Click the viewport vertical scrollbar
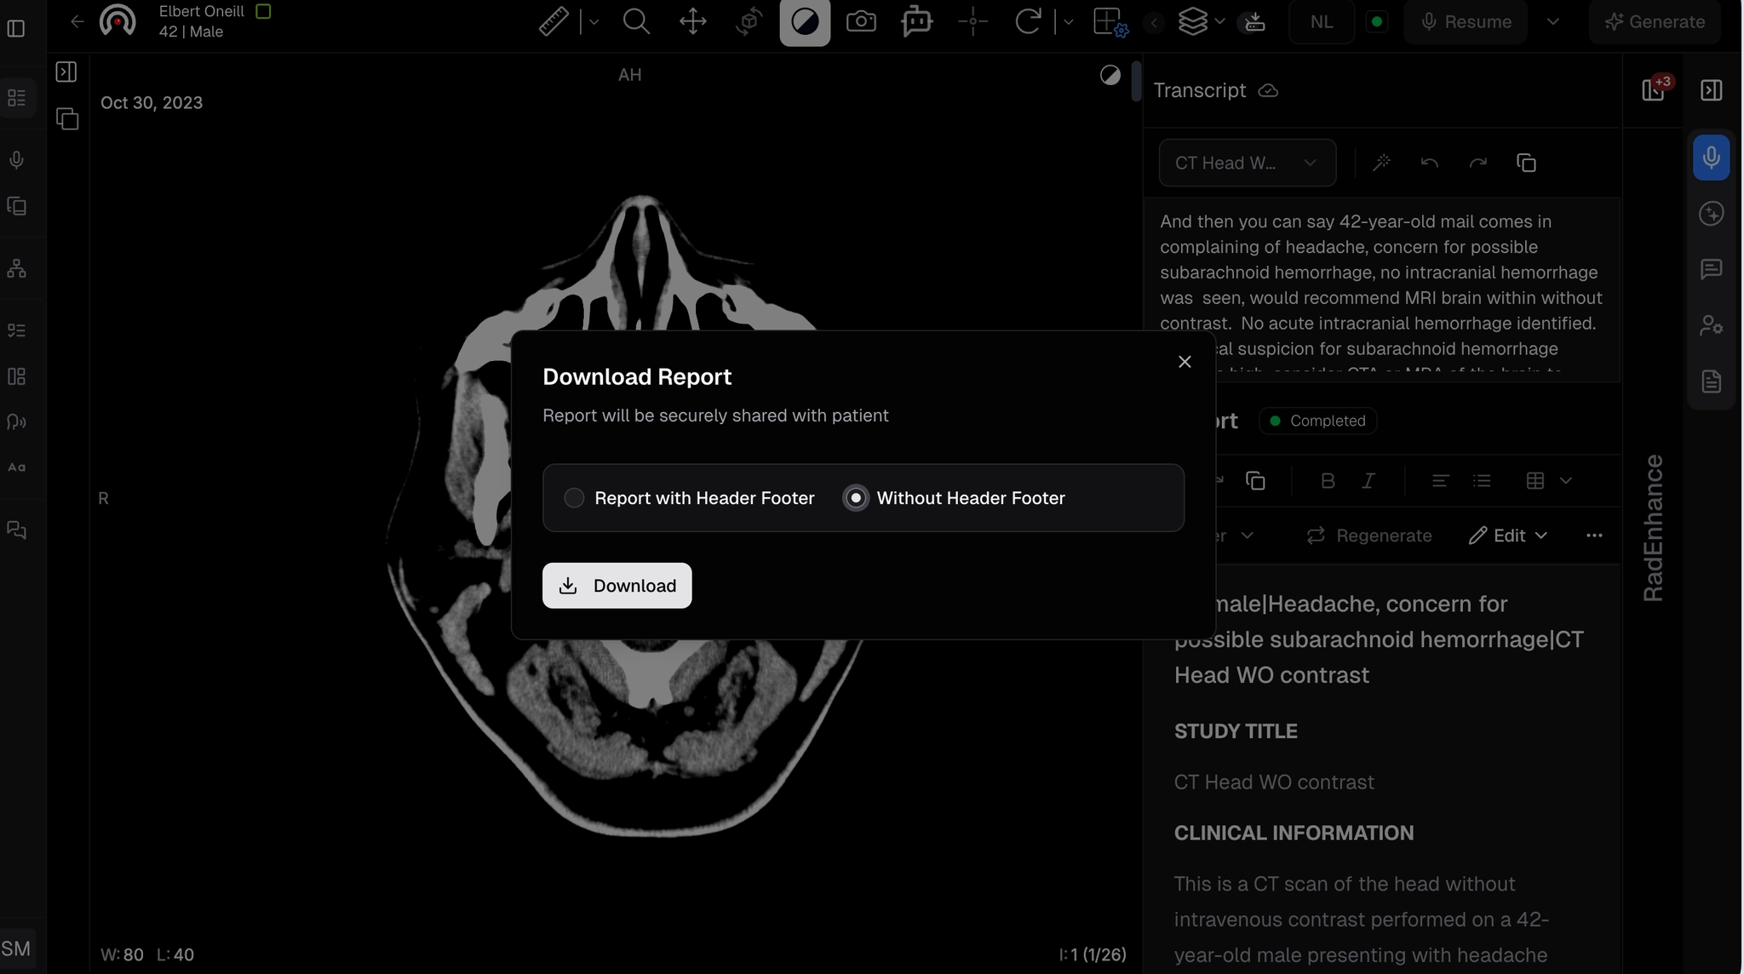Image resolution: width=1744 pixels, height=974 pixels. click(1136, 82)
